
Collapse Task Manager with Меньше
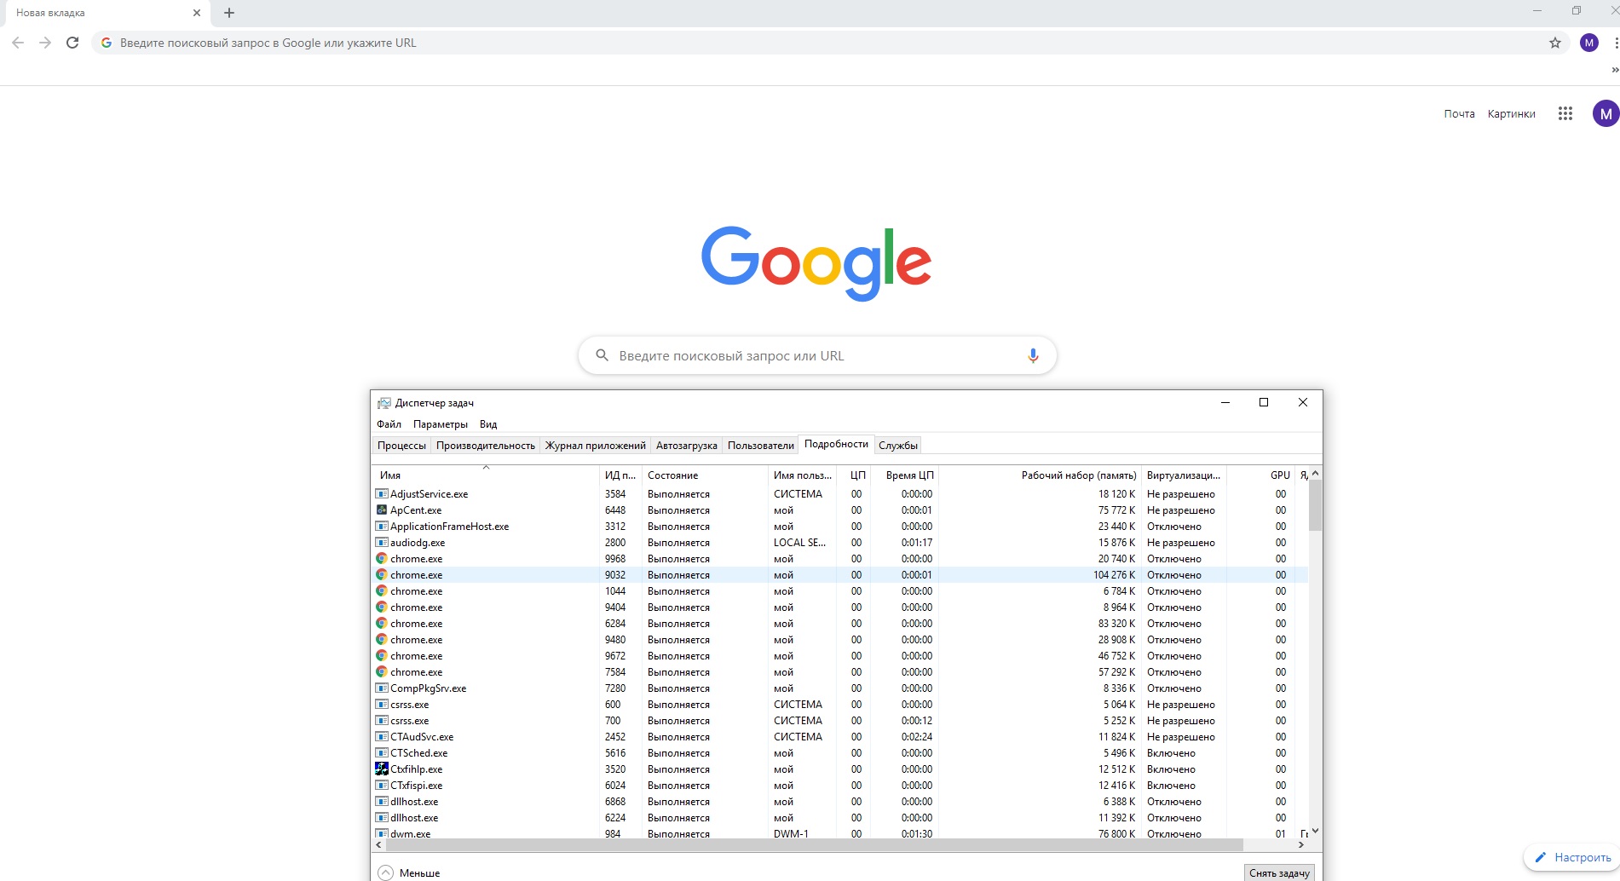pyautogui.click(x=409, y=872)
